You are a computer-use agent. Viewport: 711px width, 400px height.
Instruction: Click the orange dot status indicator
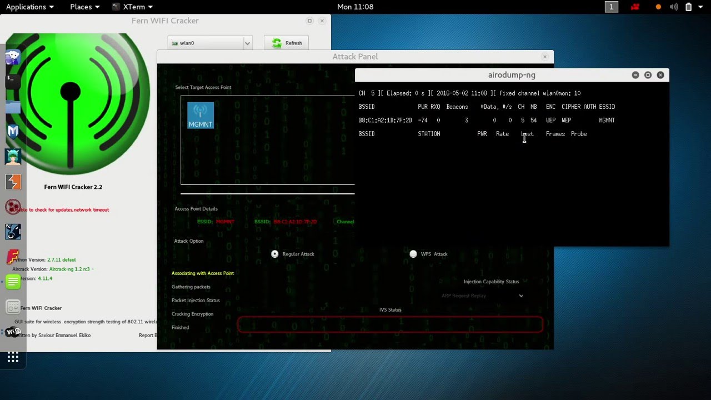click(x=659, y=7)
